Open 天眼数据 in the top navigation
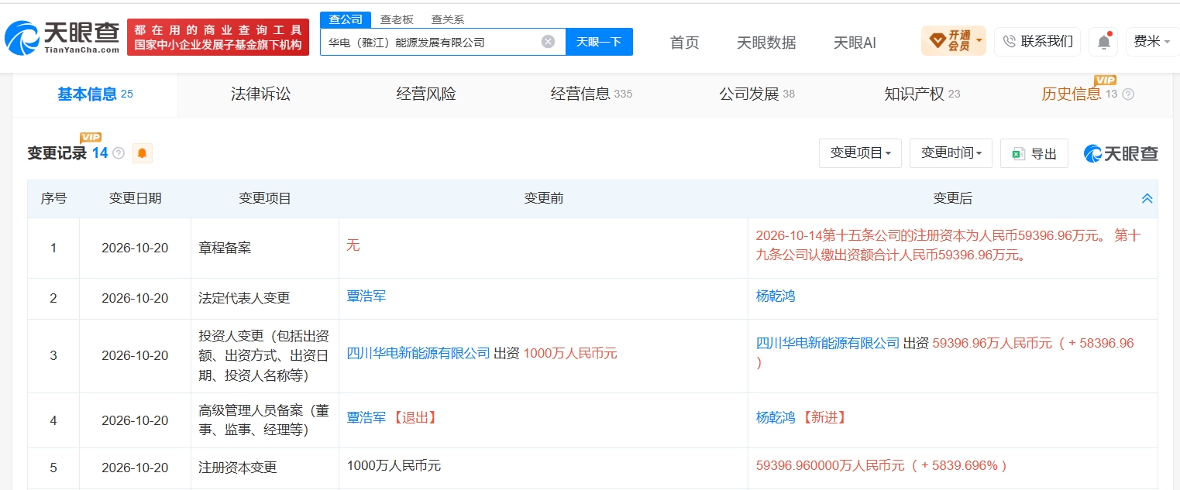 [766, 43]
